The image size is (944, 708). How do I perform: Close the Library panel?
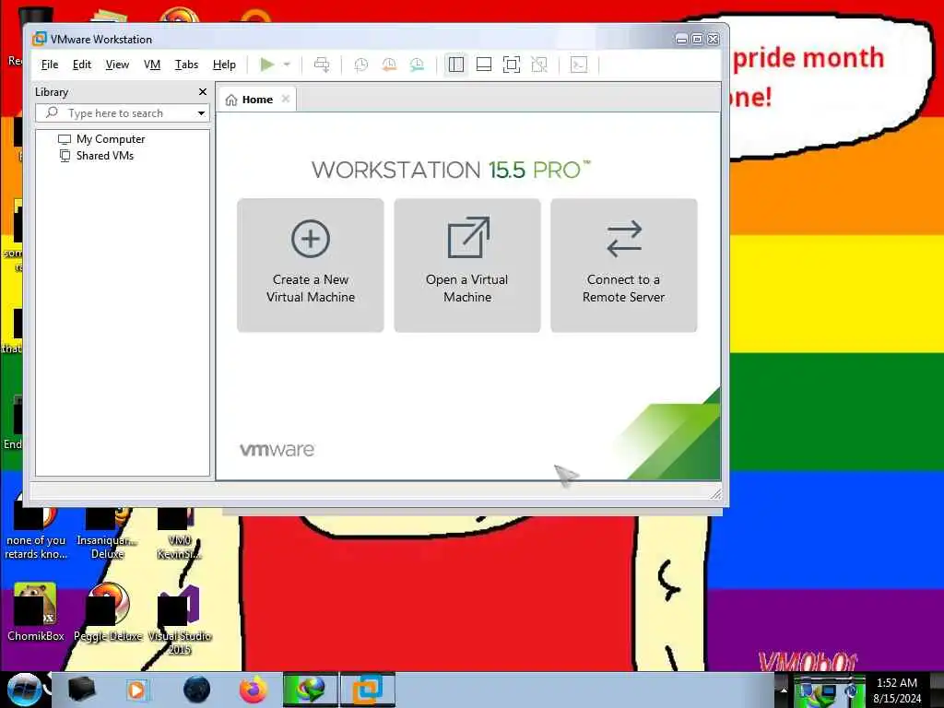click(x=203, y=91)
